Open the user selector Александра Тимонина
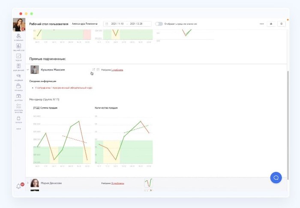Viewport: 300px width, 208px height. pos(85,24)
